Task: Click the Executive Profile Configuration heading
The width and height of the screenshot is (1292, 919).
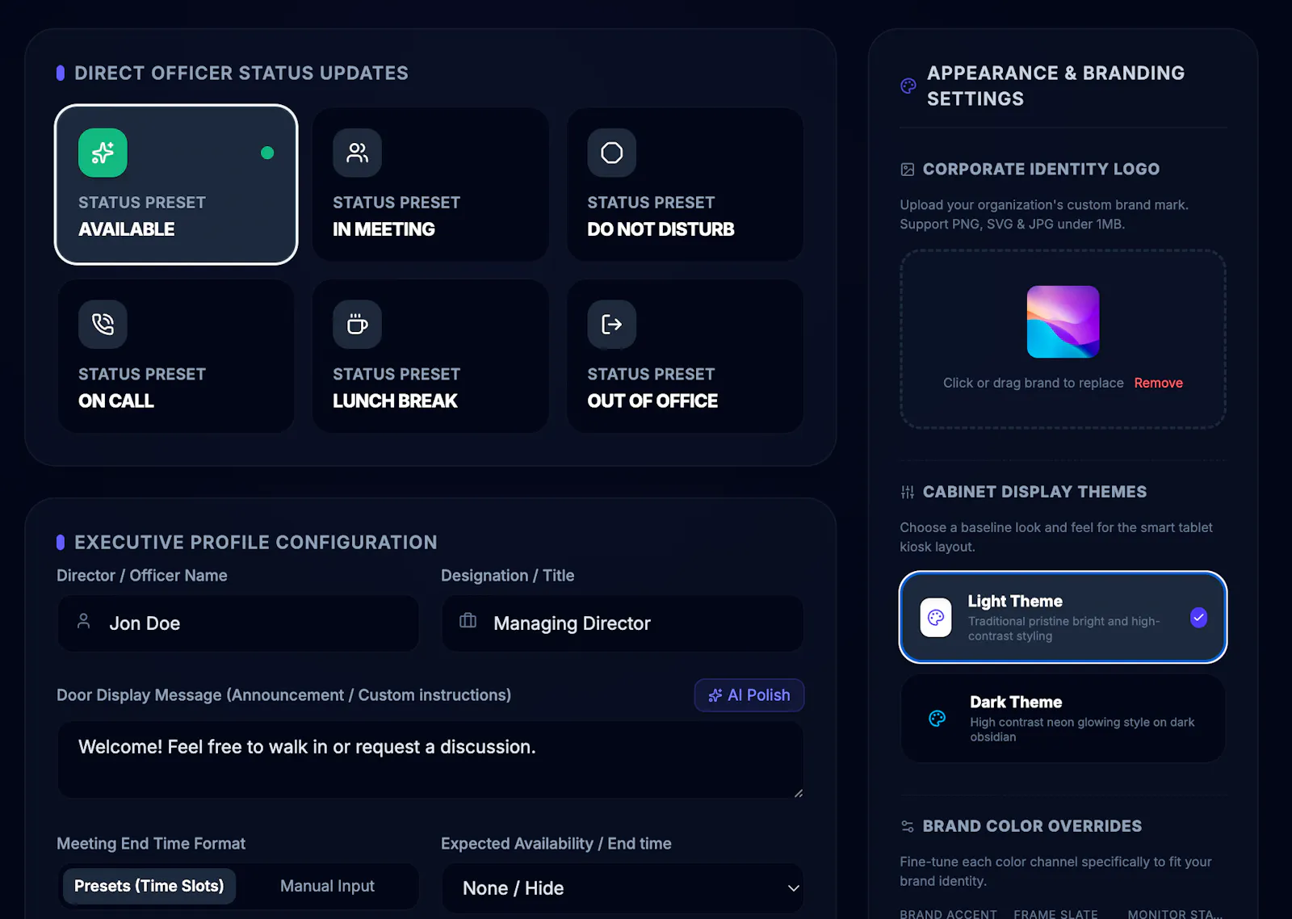Action: [x=256, y=543]
